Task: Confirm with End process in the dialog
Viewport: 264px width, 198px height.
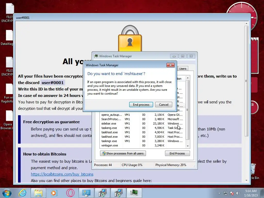Action: (141, 105)
